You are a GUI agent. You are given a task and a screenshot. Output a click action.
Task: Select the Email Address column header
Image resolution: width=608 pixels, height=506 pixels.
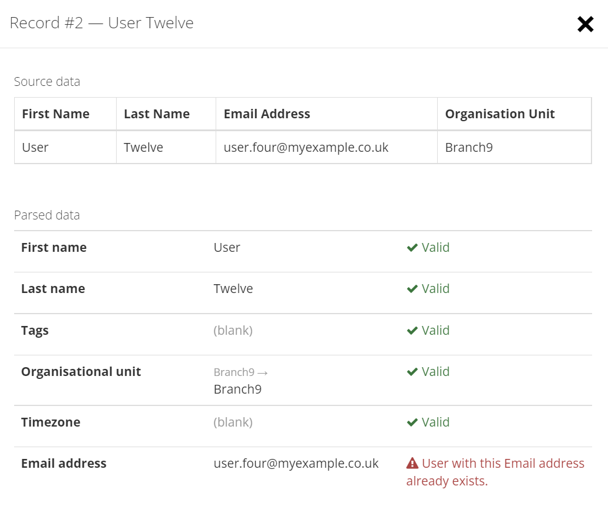pos(326,114)
